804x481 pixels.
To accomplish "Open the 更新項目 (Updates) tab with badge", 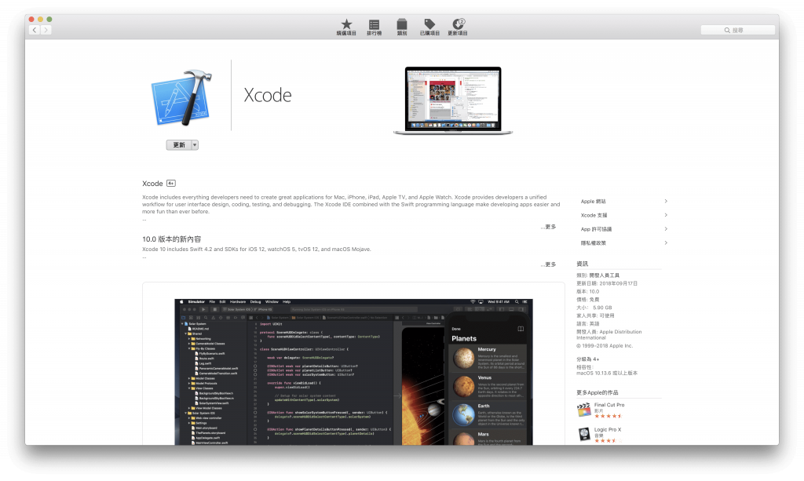I will 458,27.
